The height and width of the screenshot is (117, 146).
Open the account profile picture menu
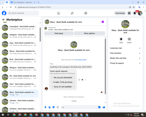tap(140, 13)
